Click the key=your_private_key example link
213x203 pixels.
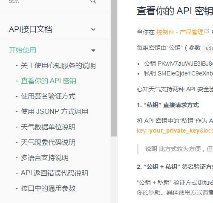[175, 130]
